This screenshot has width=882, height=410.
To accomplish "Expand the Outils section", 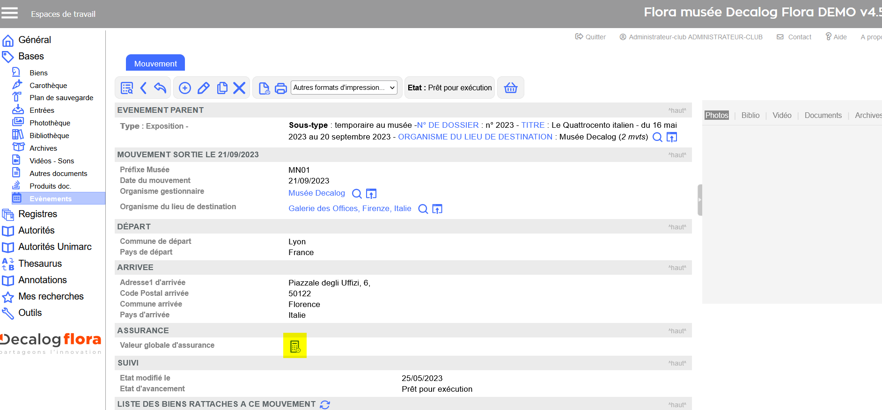I will coord(30,313).
